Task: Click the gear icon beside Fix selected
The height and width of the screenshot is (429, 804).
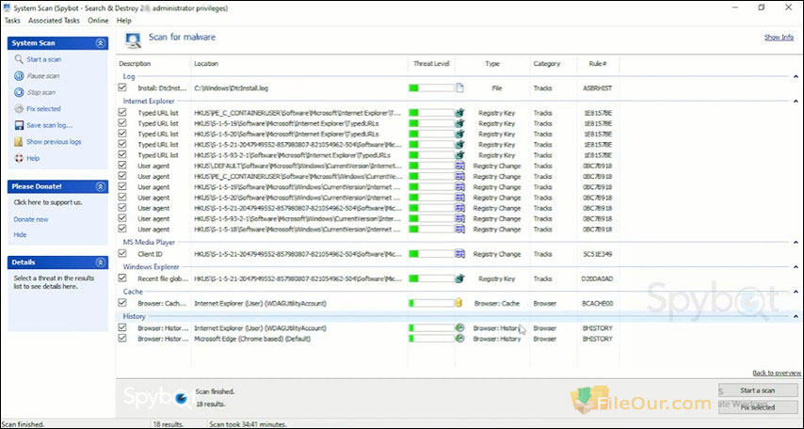Action: pyautogui.click(x=19, y=108)
